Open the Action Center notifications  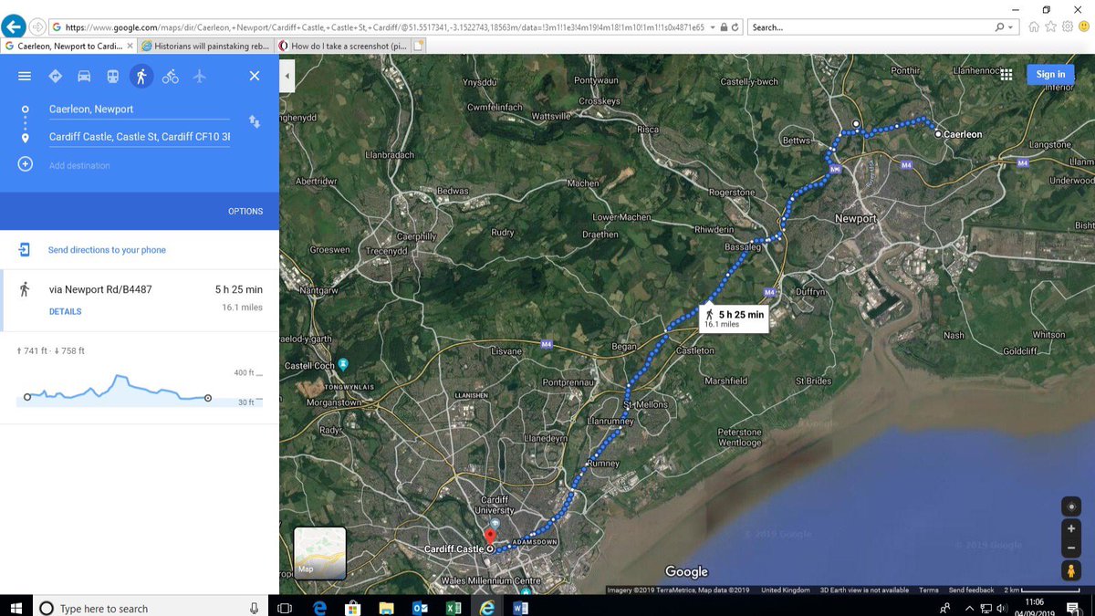[1072, 608]
